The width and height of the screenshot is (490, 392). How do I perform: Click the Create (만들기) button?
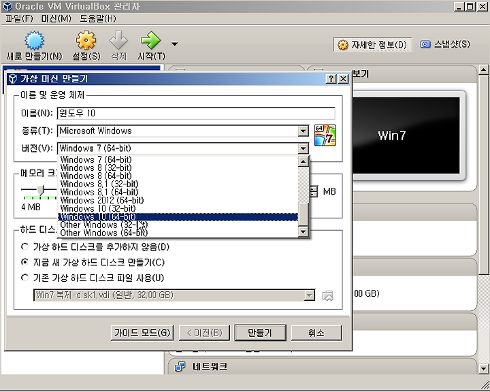(x=260, y=333)
